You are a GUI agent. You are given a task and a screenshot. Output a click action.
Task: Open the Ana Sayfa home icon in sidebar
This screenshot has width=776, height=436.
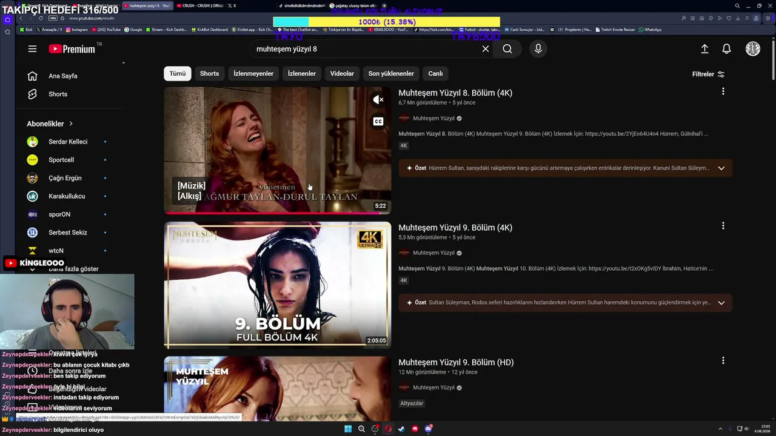tap(32, 76)
